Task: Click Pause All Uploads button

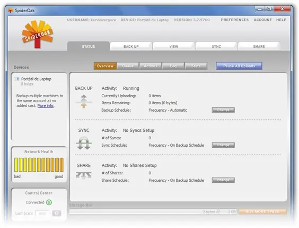Action: point(239,66)
